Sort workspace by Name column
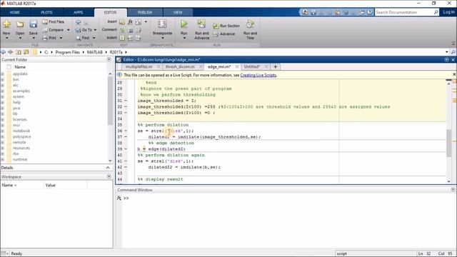This screenshot has height=257, width=457. (x=21, y=186)
